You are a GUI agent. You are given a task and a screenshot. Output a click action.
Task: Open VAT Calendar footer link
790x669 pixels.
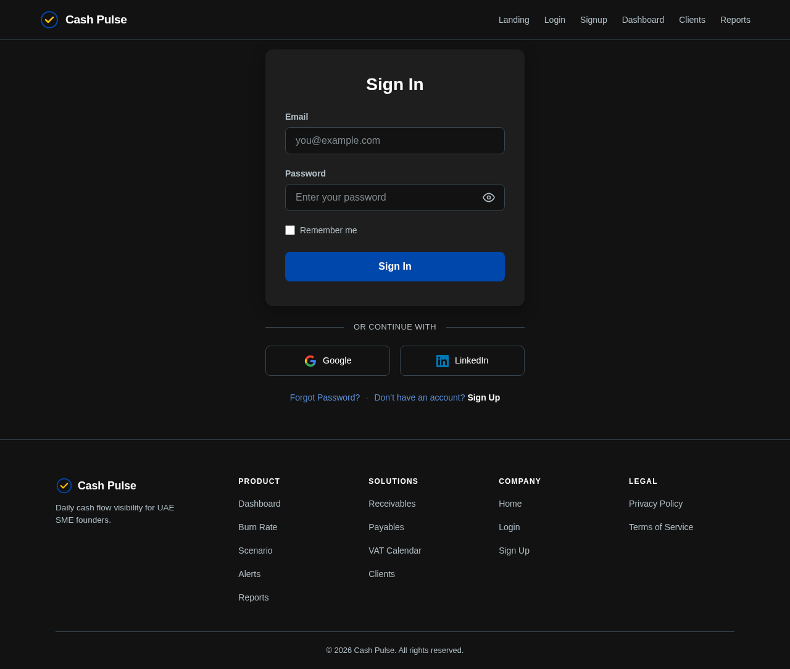tap(395, 551)
